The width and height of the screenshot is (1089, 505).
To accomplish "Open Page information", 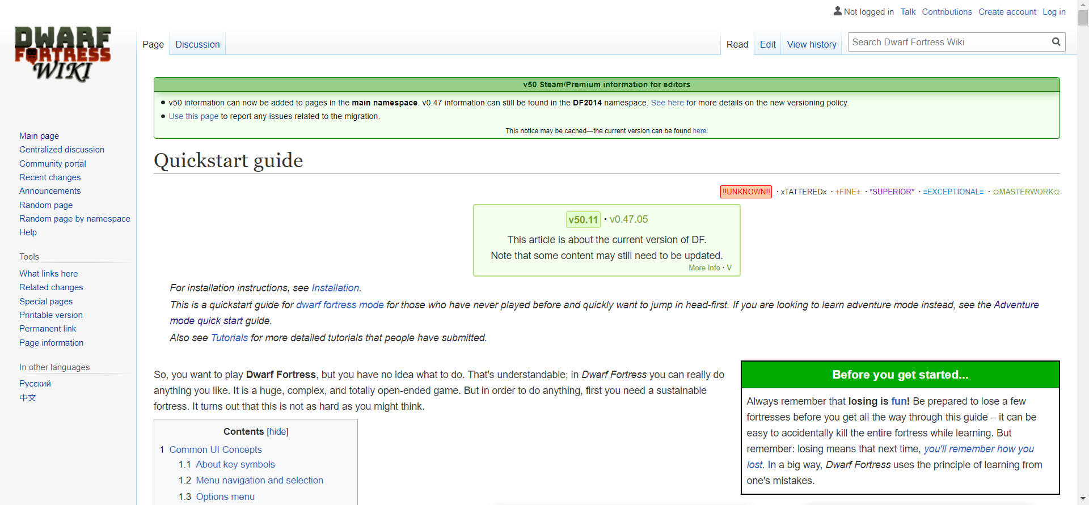I will (51, 343).
